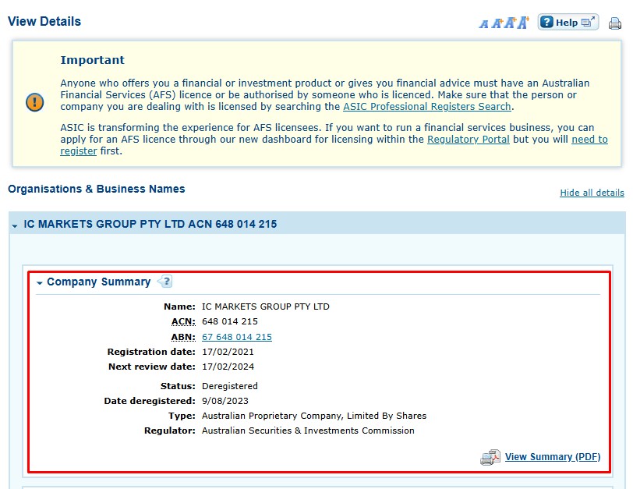Click the registration date 17/02/2021
The width and height of the screenshot is (633, 489).
(228, 352)
